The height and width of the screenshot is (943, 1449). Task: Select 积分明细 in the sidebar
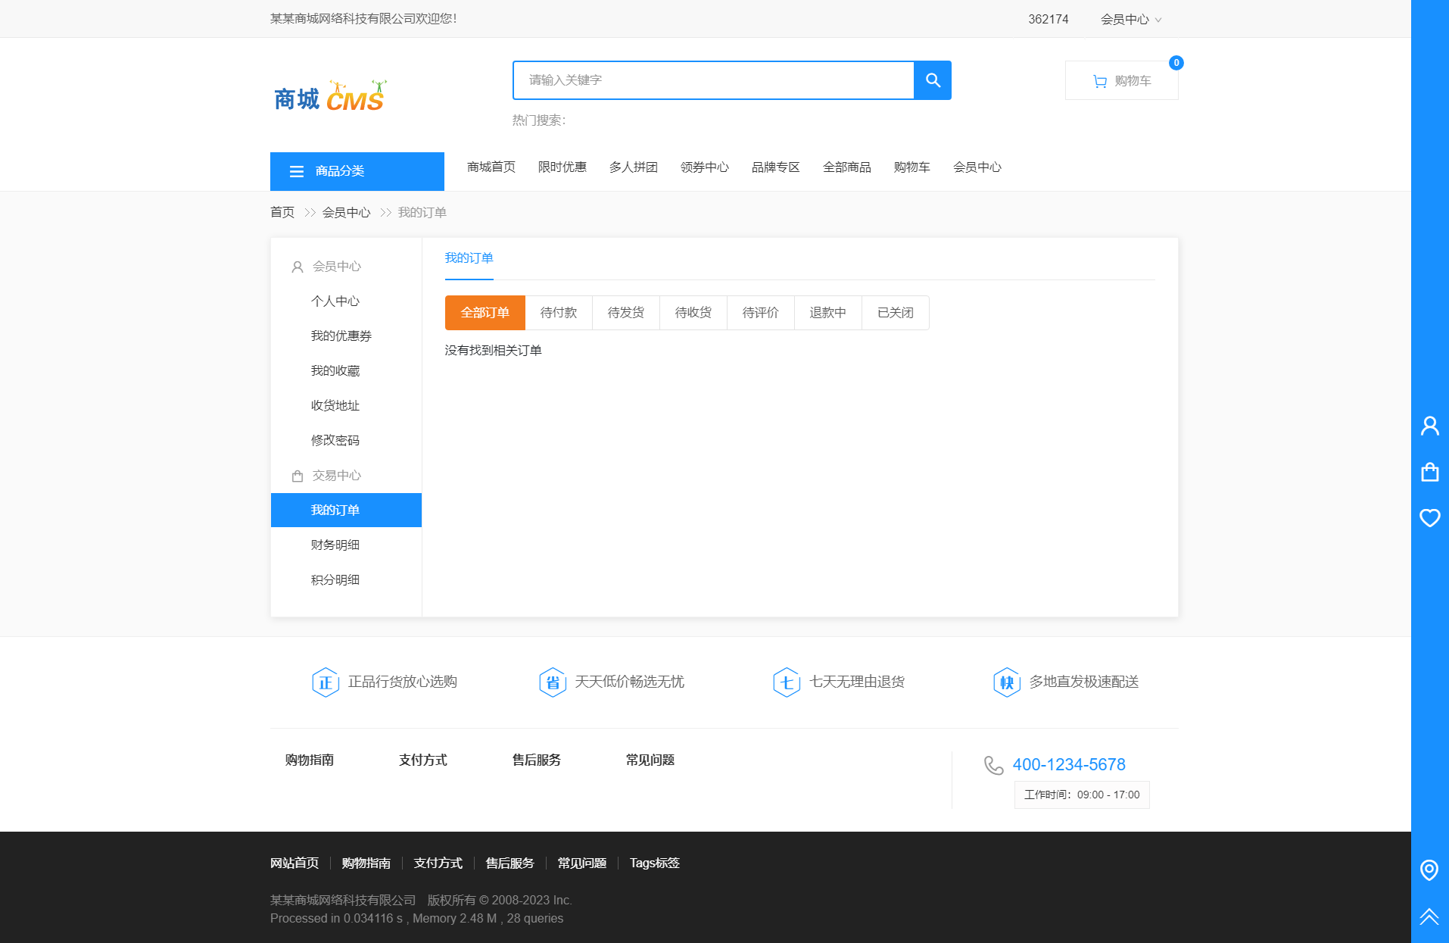click(x=335, y=579)
